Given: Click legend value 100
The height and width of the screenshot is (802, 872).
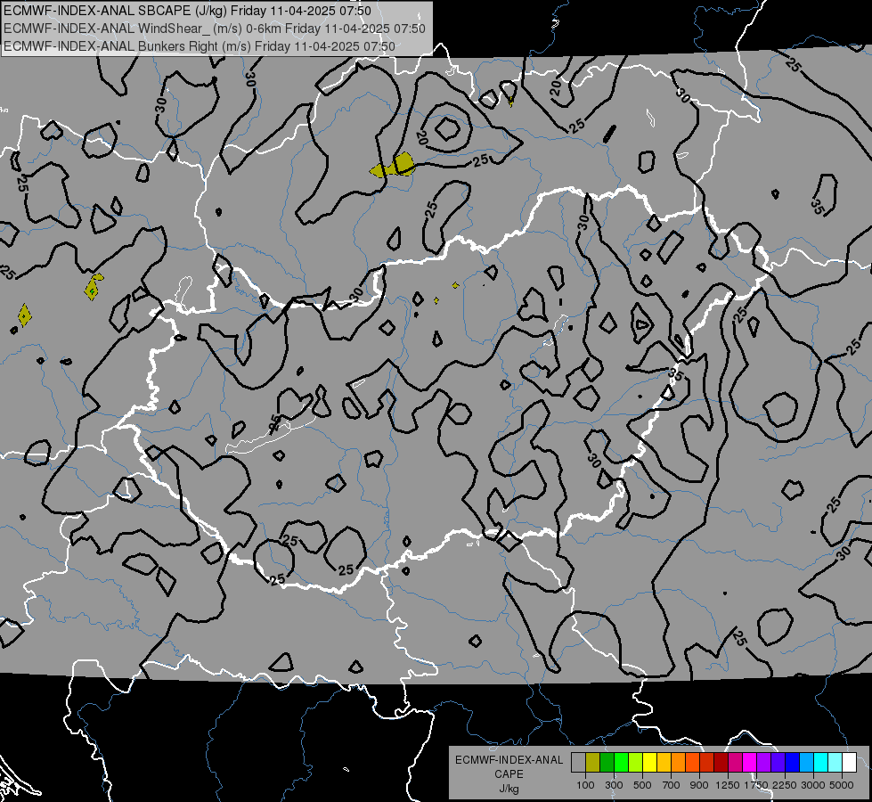Looking at the screenshot, I should click(585, 785).
